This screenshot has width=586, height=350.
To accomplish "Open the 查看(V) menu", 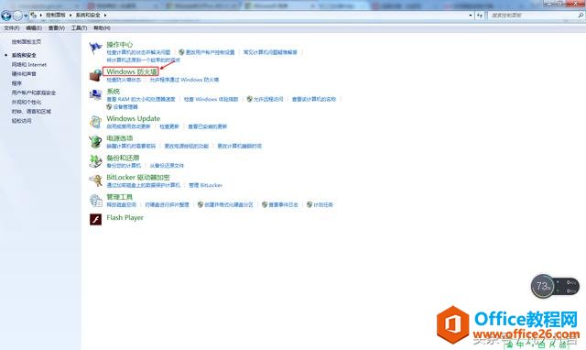I will tap(57, 28).
